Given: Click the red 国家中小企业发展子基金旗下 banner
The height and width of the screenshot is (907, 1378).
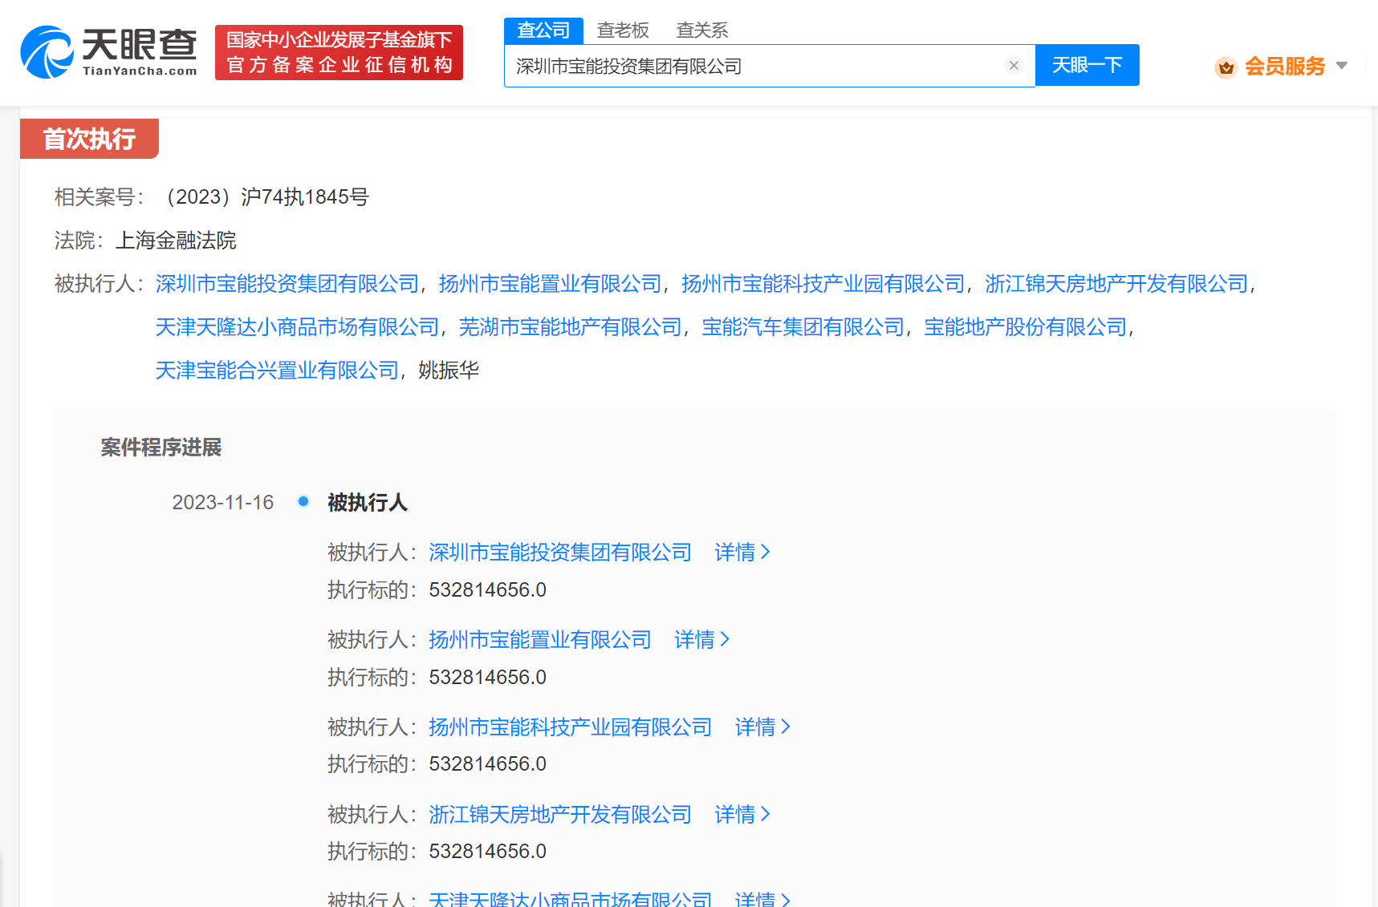Looking at the screenshot, I should [339, 52].
